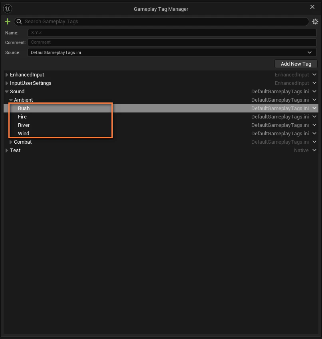Expand the EnhancedInput tag node
Screen dimensions: 322x339
coord(7,75)
